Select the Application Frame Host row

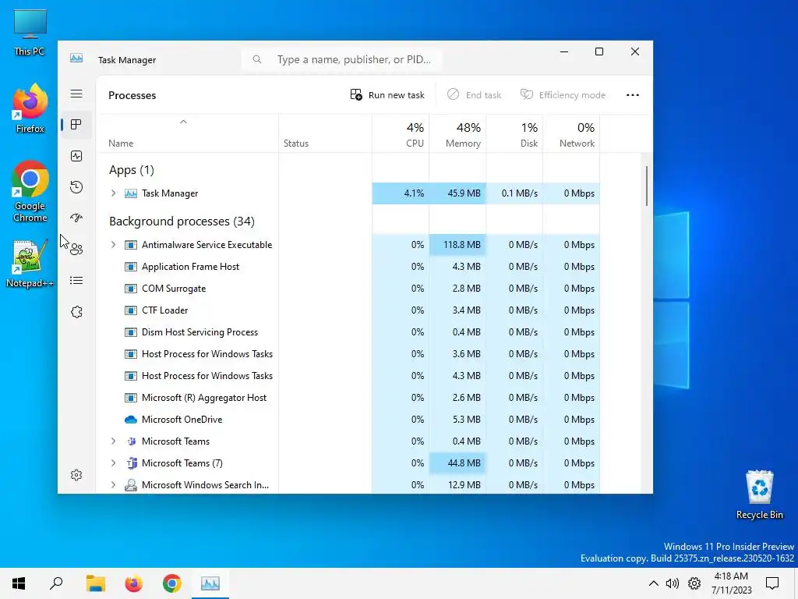tap(348, 267)
